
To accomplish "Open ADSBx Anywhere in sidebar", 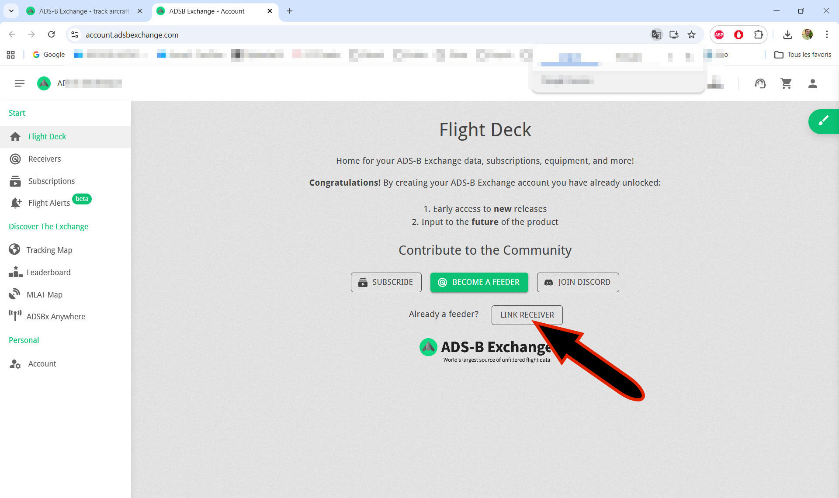I will coord(66,316).
